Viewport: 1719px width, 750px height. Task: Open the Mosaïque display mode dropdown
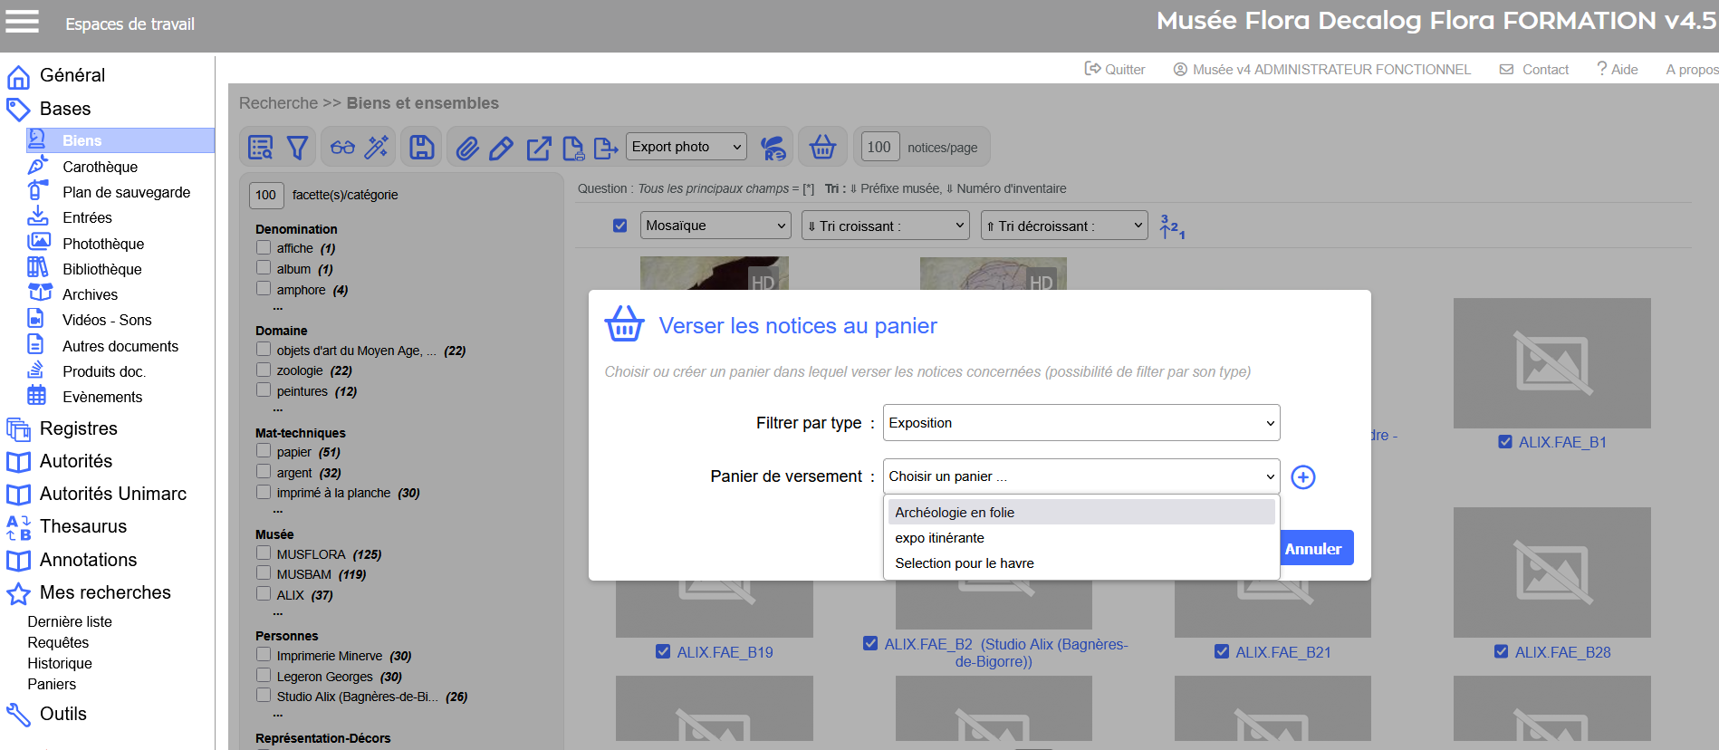(x=715, y=226)
